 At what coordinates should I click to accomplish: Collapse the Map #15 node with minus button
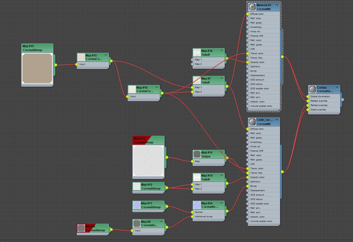pyautogui.click(x=106, y=55)
